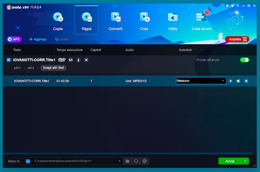Click the DVDFab x64 logo

(18, 7)
